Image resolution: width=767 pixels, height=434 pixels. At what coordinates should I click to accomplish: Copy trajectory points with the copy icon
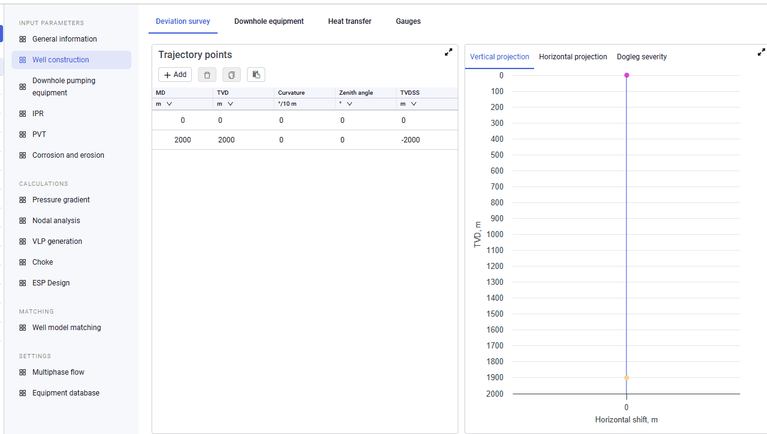click(x=232, y=75)
